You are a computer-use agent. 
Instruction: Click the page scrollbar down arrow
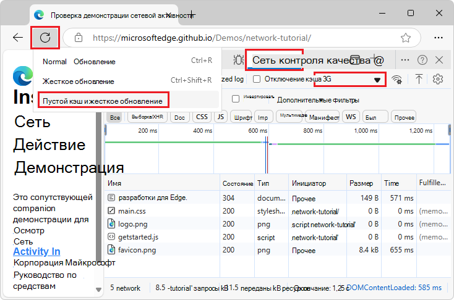[98, 290]
